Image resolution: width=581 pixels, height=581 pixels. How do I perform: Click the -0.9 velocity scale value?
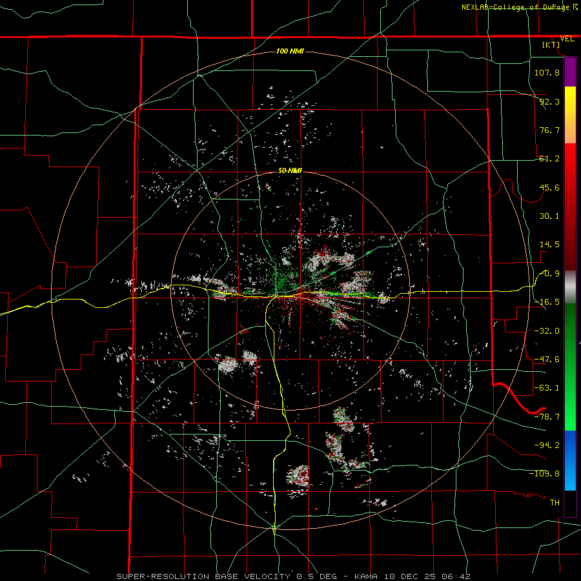click(x=550, y=274)
